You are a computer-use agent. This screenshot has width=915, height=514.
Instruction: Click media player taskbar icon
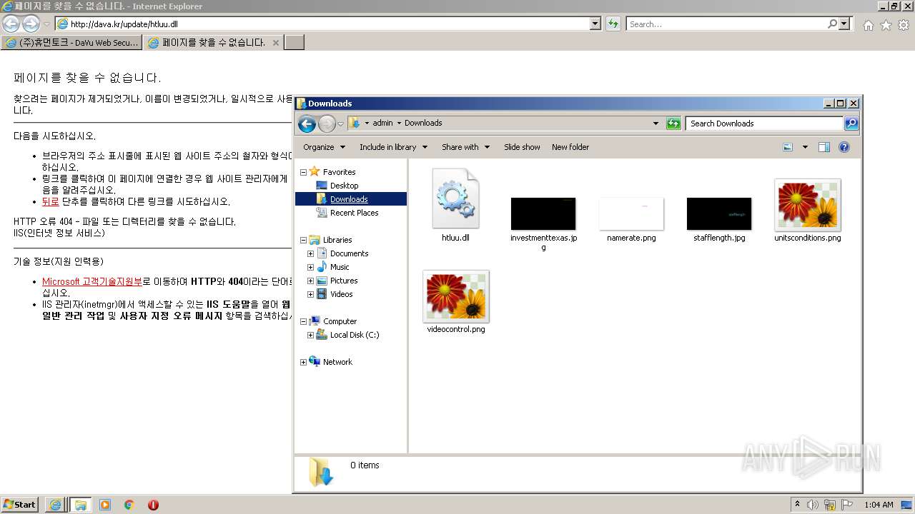pyautogui.click(x=105, y=505)
